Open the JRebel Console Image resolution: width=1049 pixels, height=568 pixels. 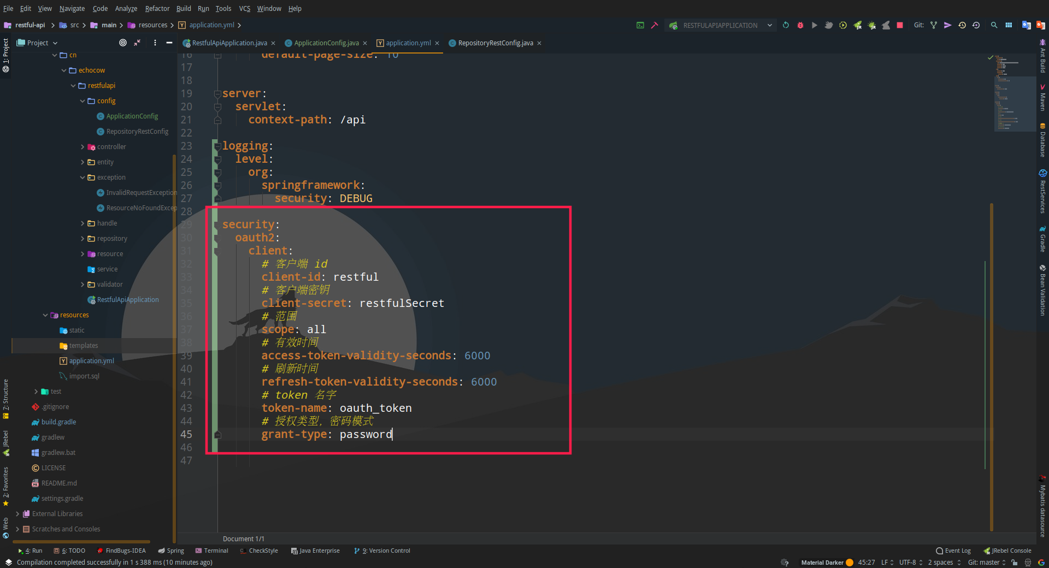tap(1007, 551)
